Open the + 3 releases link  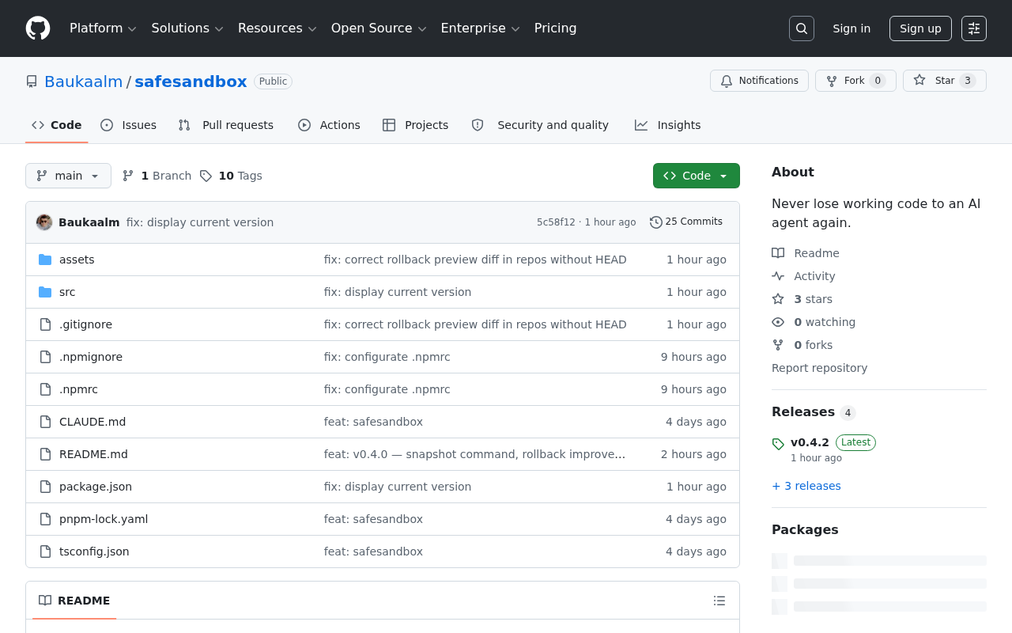click(806, 486)
